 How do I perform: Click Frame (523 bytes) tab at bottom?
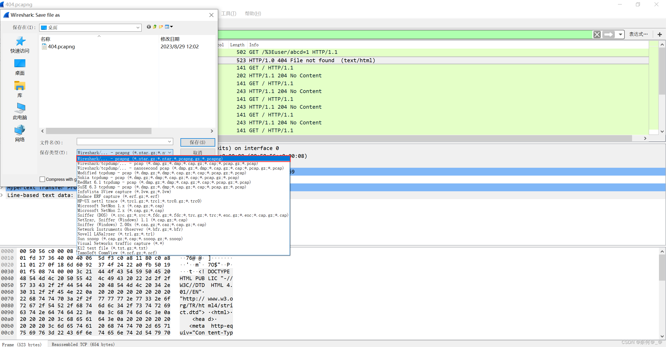pyautogui.click(x=22, y=344)
